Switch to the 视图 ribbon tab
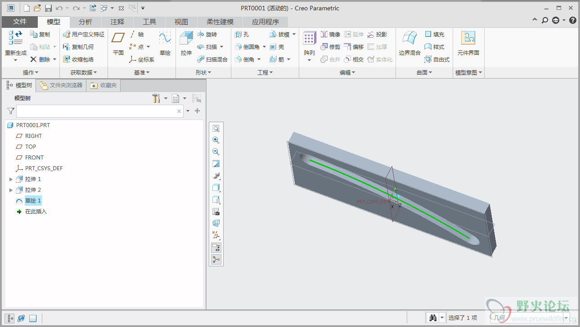The height and width of the screenshot is (327, 580). tap(181, 22)
